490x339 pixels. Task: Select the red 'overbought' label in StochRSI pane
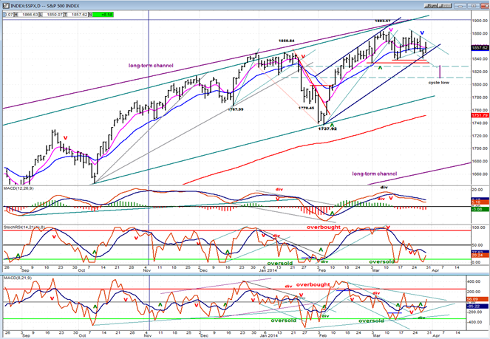324,227
